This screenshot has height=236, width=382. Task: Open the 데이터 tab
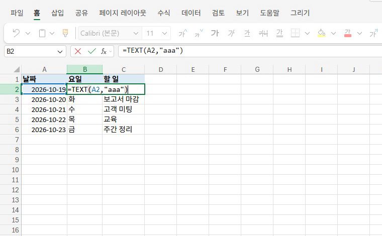pos(191,13)
